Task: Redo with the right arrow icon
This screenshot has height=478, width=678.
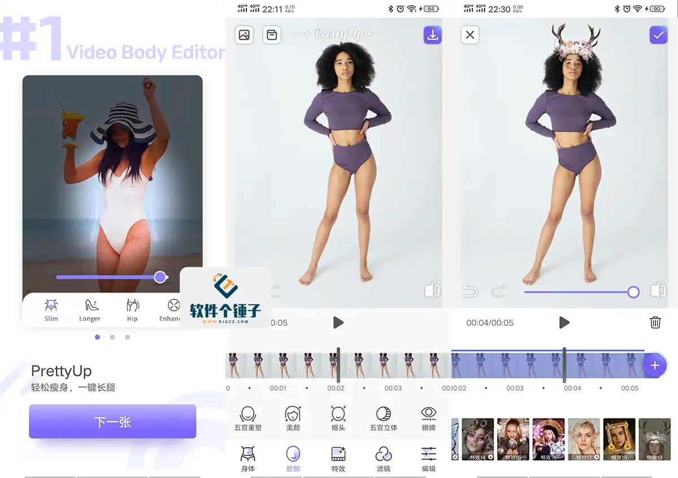Action: coord(498,291)
